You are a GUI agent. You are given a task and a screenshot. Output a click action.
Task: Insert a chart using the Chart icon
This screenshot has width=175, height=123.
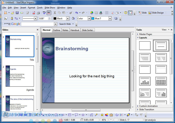[x=92, y=13]
